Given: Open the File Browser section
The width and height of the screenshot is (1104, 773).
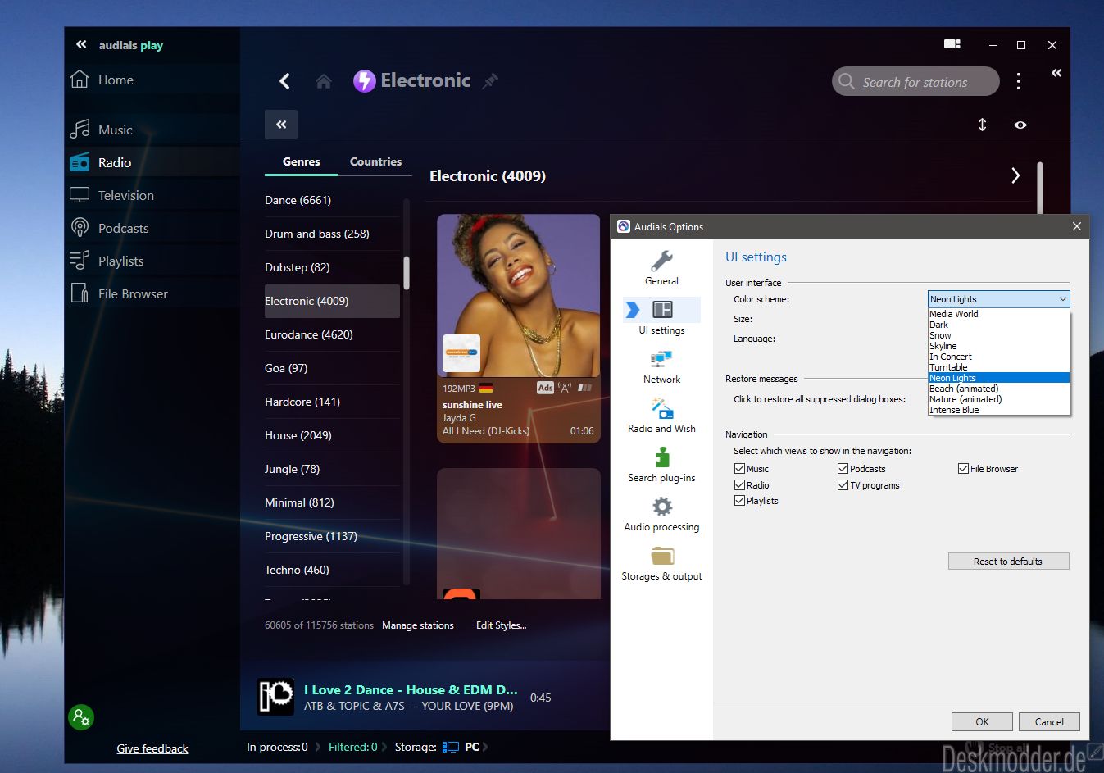Looking at the screenshot, I should pyautogui.click(x=133, y=293).
